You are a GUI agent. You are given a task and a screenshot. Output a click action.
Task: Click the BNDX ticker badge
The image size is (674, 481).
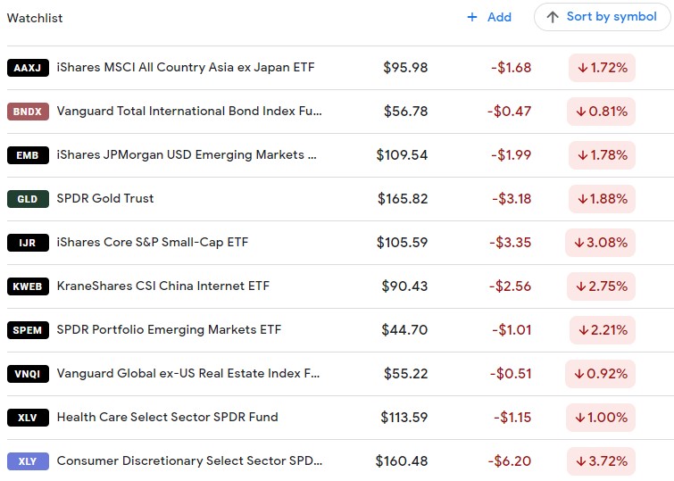pos(28,112)
